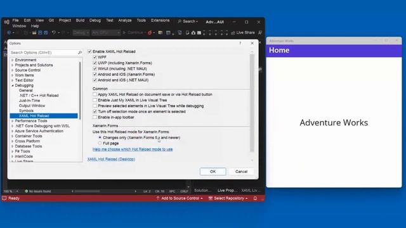Open Help me choose which Hot Reload mode link
Viewport: 406px width, 228px height.
coord(133,149)
